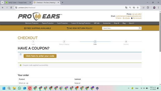Open the taskbar clock and date
This screenshot has width=161, height=91.
click(x=153, y=88)
